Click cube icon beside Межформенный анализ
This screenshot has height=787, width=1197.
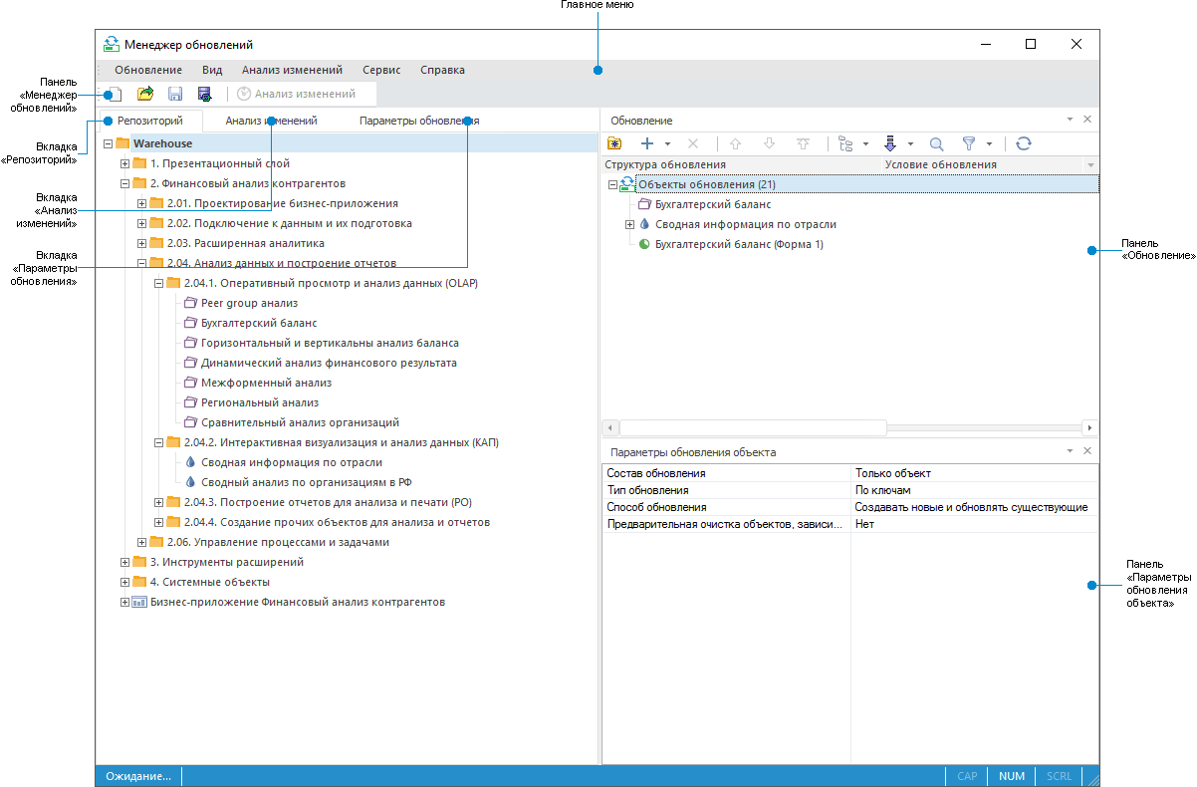192,383
